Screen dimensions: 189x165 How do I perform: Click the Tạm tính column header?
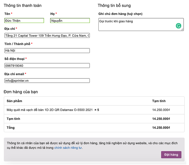point(159,101)
